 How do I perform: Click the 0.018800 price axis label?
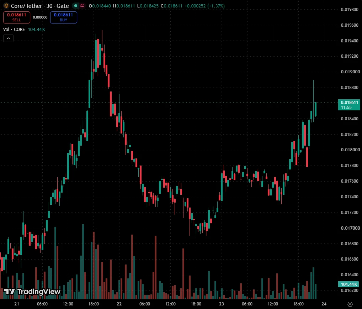(350, 87)
